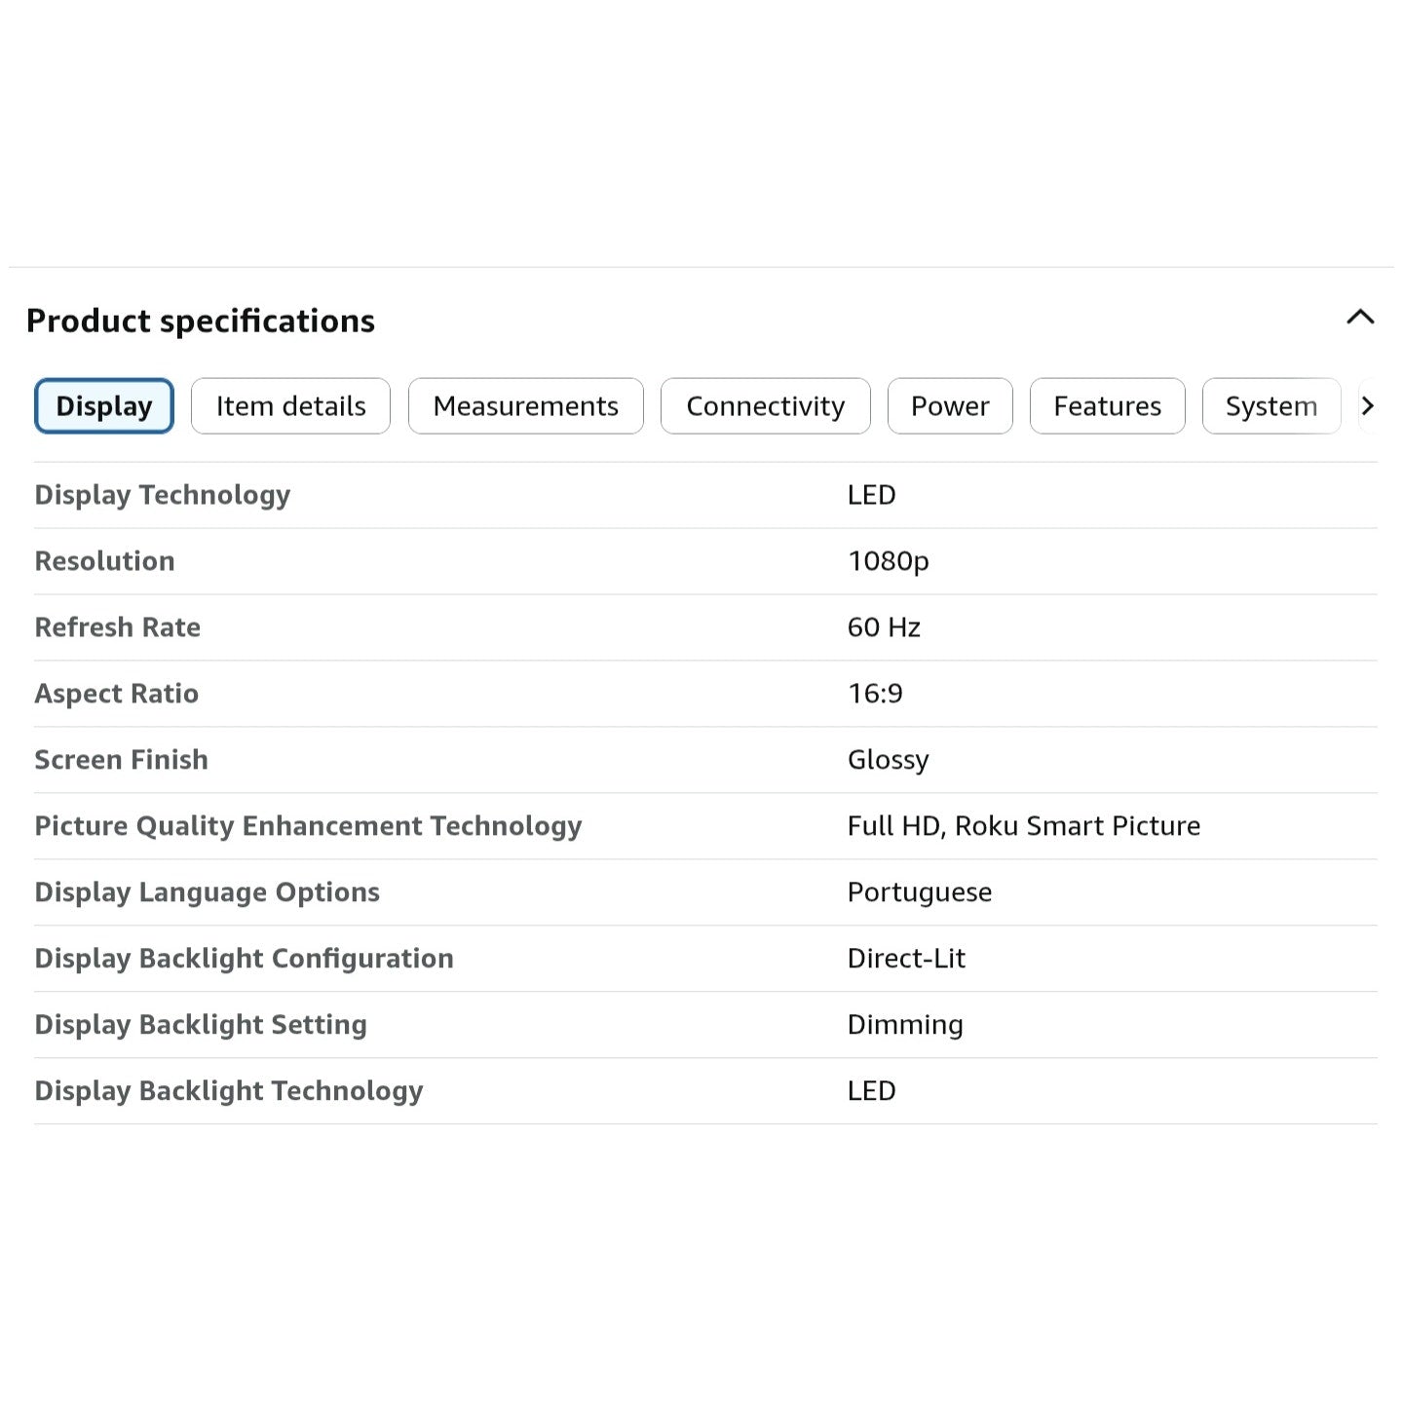The height and width of the screenshot is (1403, 1403).
Task: Click the Portuguese language value
Action: [919, 892]
